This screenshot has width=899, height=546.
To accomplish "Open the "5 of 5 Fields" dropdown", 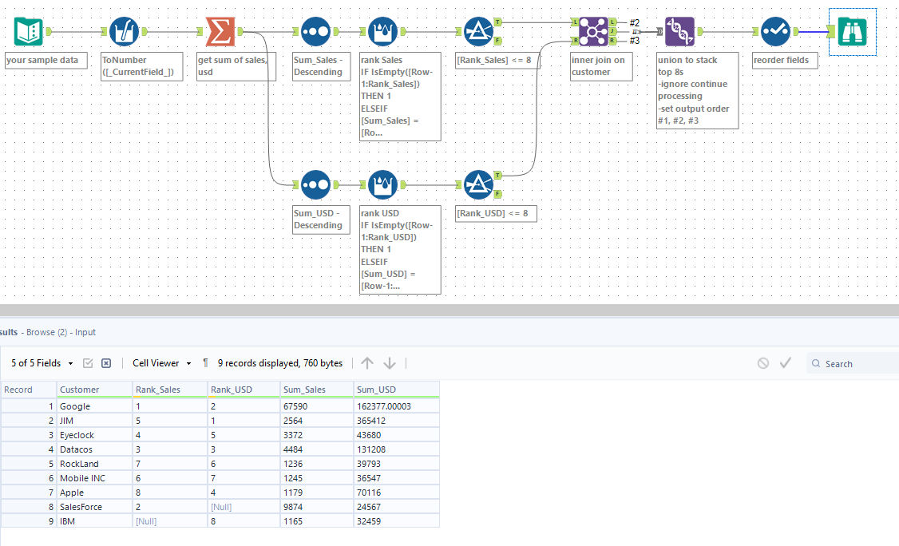I will (x=40, y=363).
